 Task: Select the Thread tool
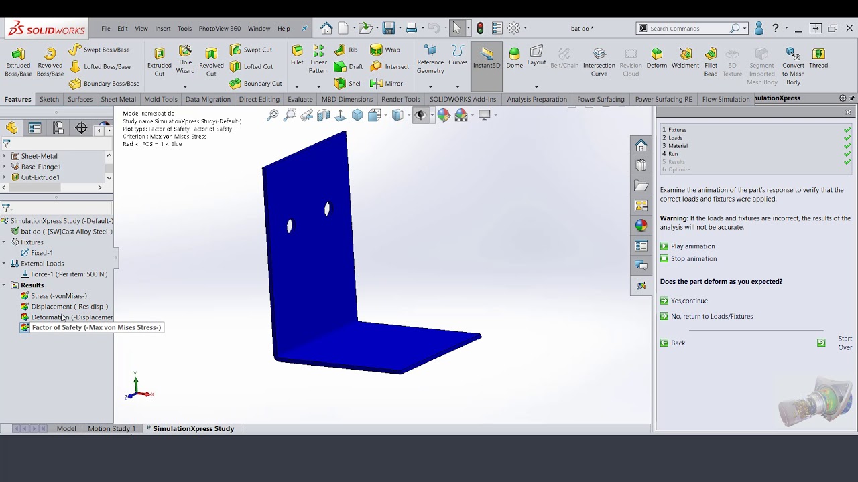click(x=818, y=58)
